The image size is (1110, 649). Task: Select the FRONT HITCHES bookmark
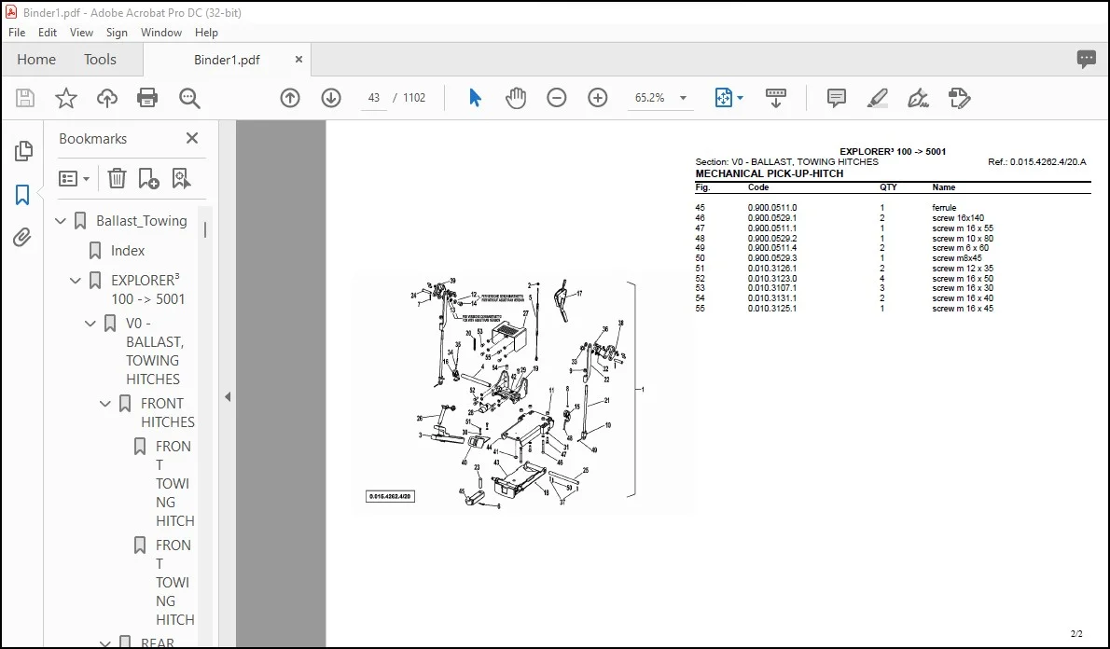(168, 412)
